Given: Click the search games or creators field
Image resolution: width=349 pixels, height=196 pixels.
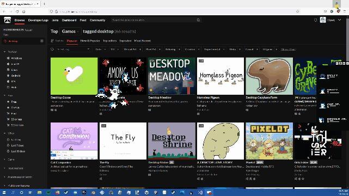Looking at the screenshot, I should [x=154, y=20].
